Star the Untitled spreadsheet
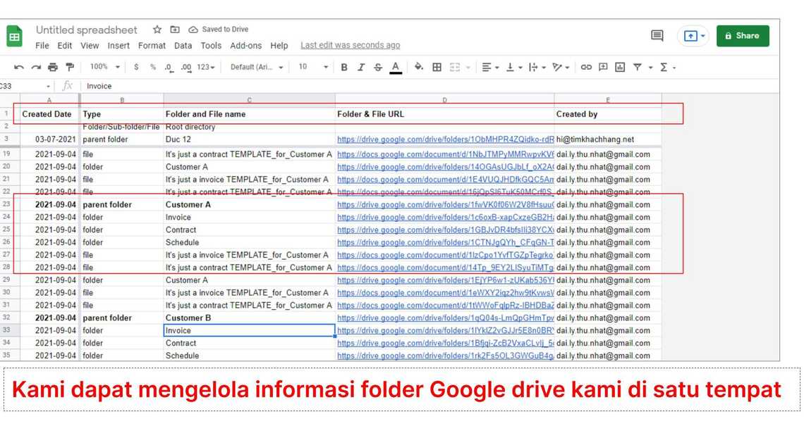The width and height of the screenshot is (804, 438). tap(157, 30)
